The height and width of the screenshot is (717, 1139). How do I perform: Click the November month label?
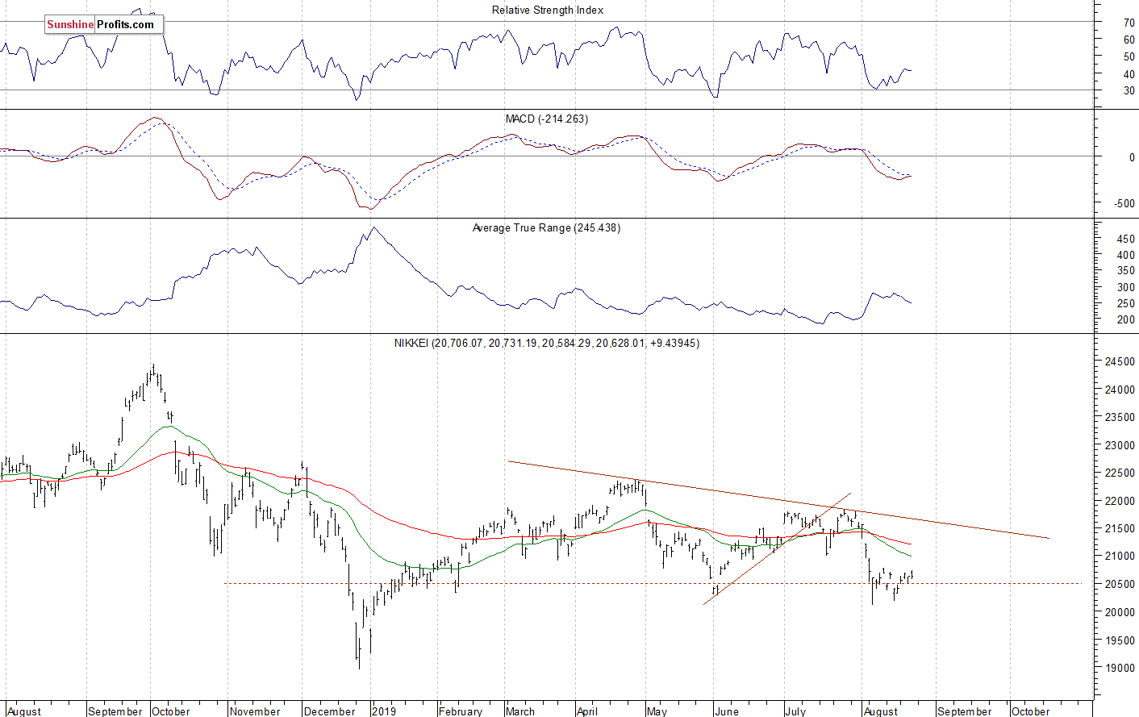(255, 711)
